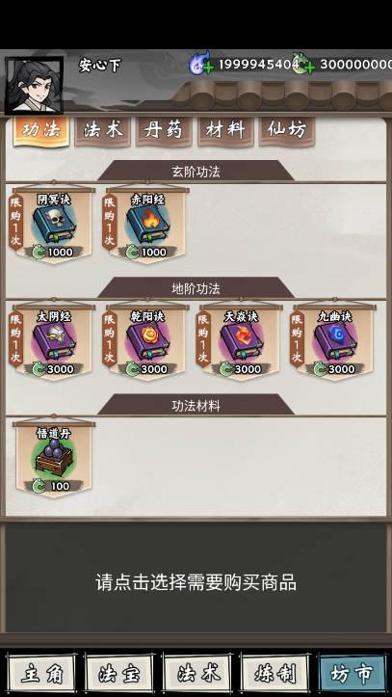Select the 功法 shop tab
The height and width of the screenshot is (697, 392).
pos(41,131)
